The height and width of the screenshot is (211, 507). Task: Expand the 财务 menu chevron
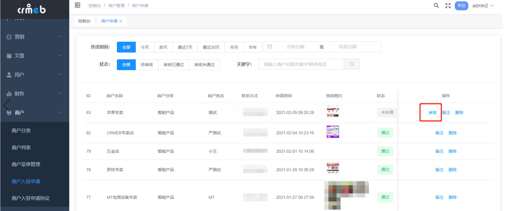[x=61, y=93]
